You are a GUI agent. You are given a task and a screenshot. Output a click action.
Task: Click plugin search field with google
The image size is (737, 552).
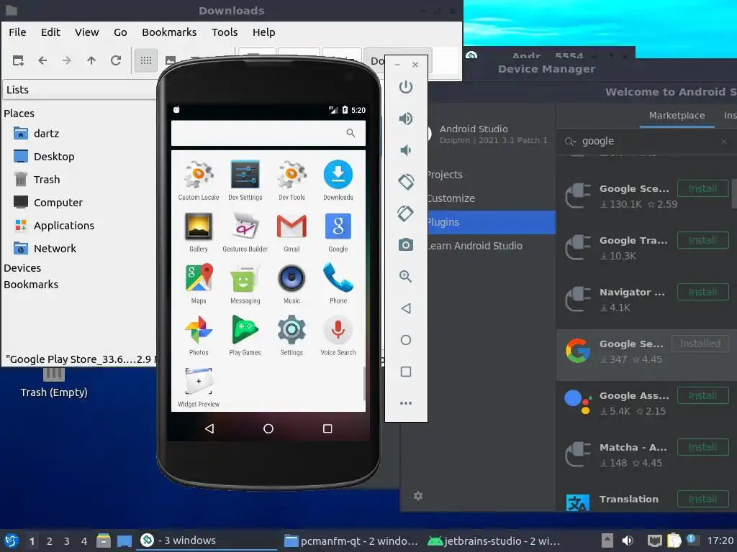click(646, 142)
